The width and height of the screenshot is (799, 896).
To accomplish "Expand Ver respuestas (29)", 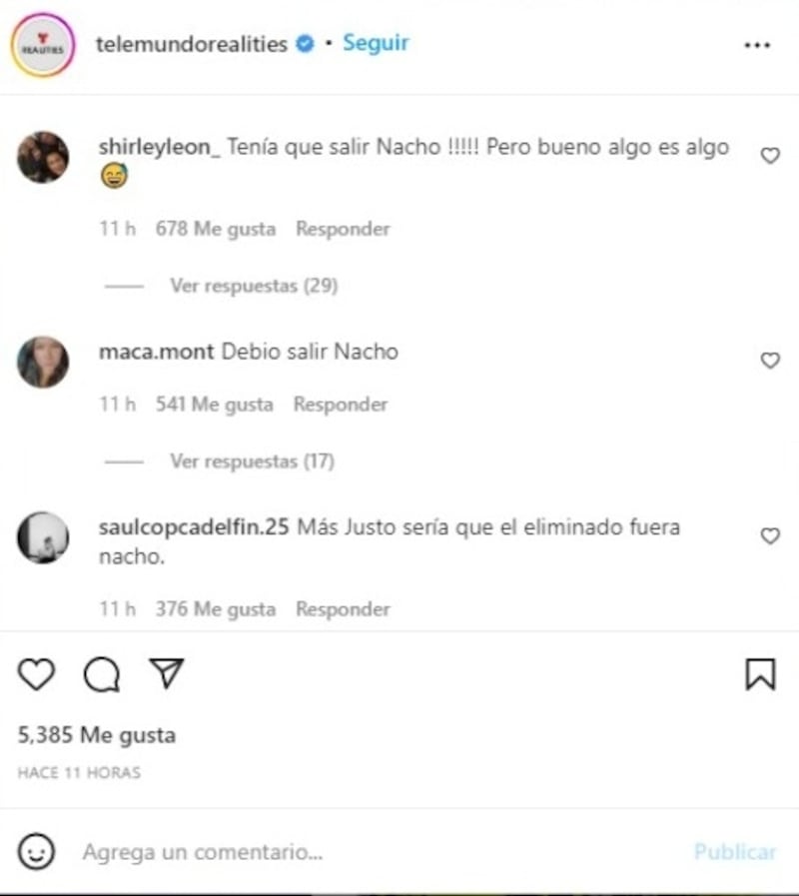I will [x=254, y=285].
